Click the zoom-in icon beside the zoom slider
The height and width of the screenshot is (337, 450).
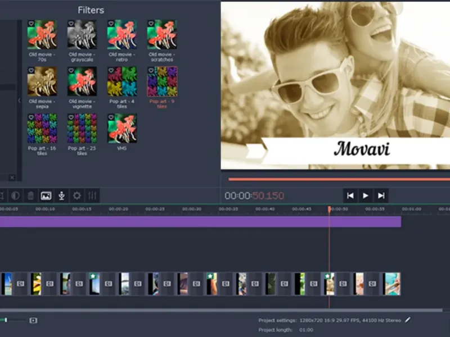[x=33, y=320]
